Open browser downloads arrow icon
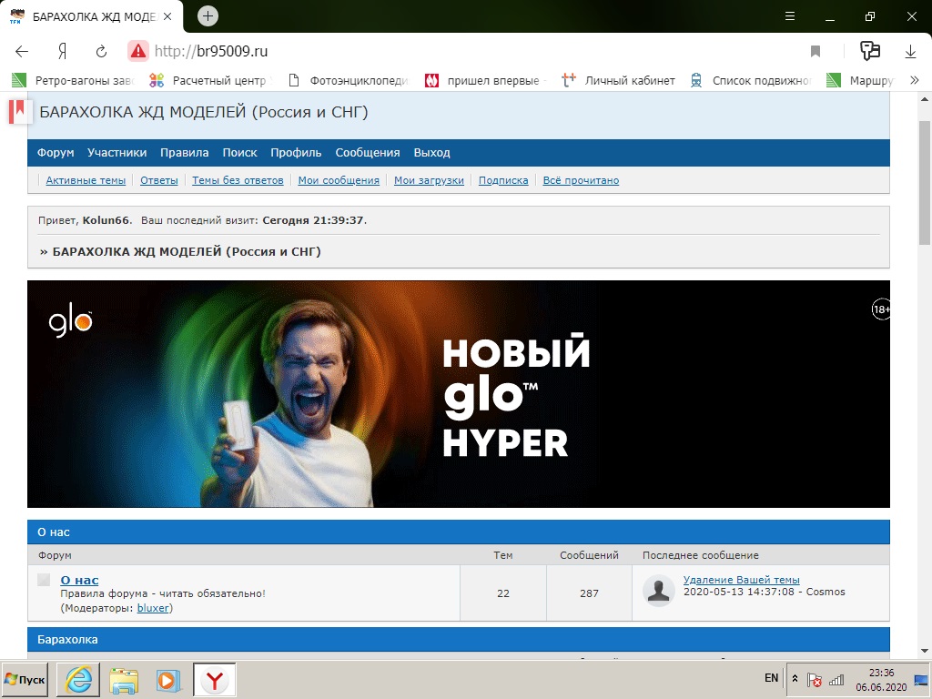The width and height of the screenshot is (932, 699). pyautogui.click(x=910, y=52)
